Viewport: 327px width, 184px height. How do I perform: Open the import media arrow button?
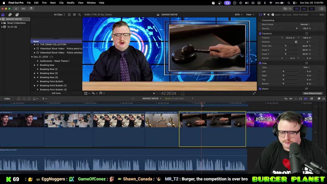pos(16,8)
